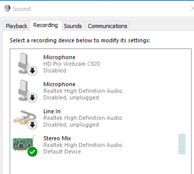This screenshot has width=194, height=174.
Task: Click the disabled arrow badge on Line In
Action: coord(32,125)
